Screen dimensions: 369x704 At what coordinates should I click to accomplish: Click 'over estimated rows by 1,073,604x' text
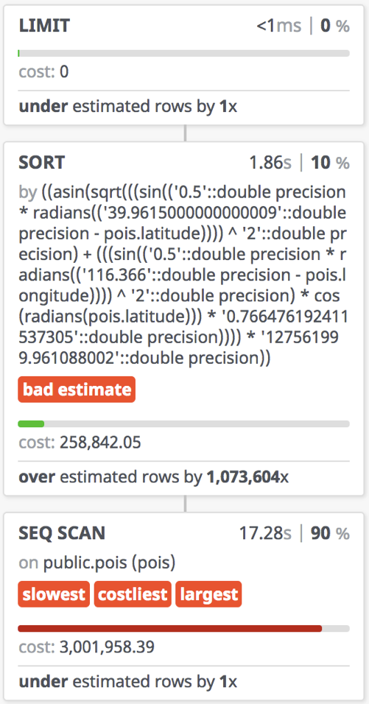point(153,476)
